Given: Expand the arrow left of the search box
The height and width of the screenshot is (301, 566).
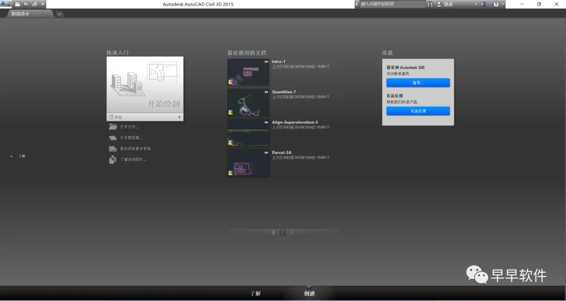Looking at the screenshot, I should (357, 4).
